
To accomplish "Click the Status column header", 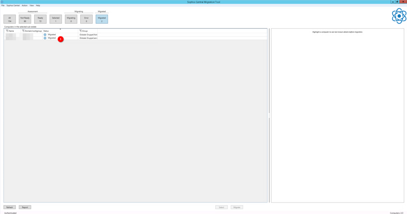I will (60, 31).
